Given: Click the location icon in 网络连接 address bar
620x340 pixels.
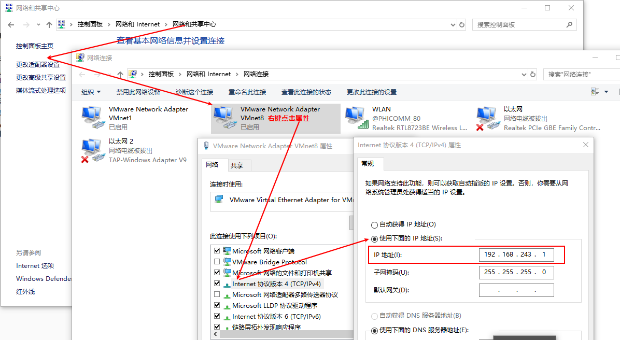Looking at the screenshot, I should [133, 74].
